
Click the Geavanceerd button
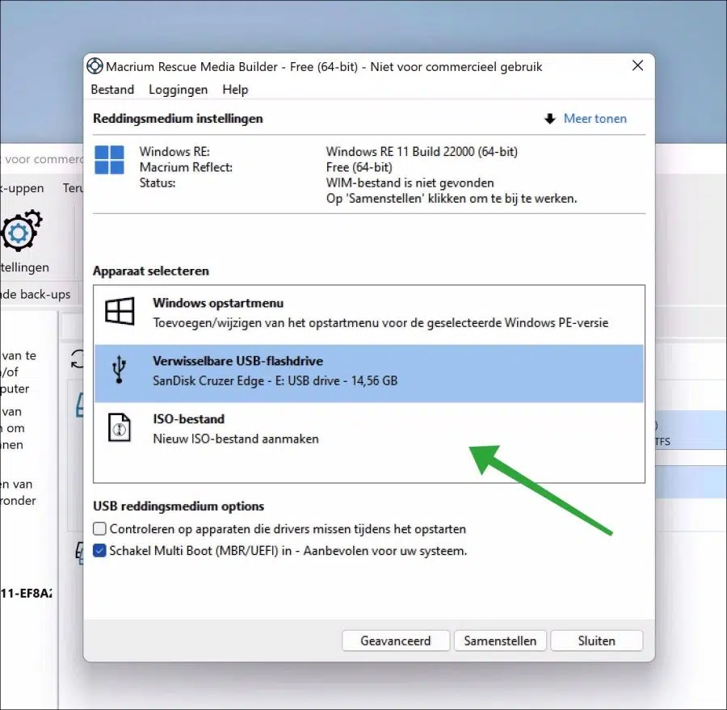click(396, 641)
